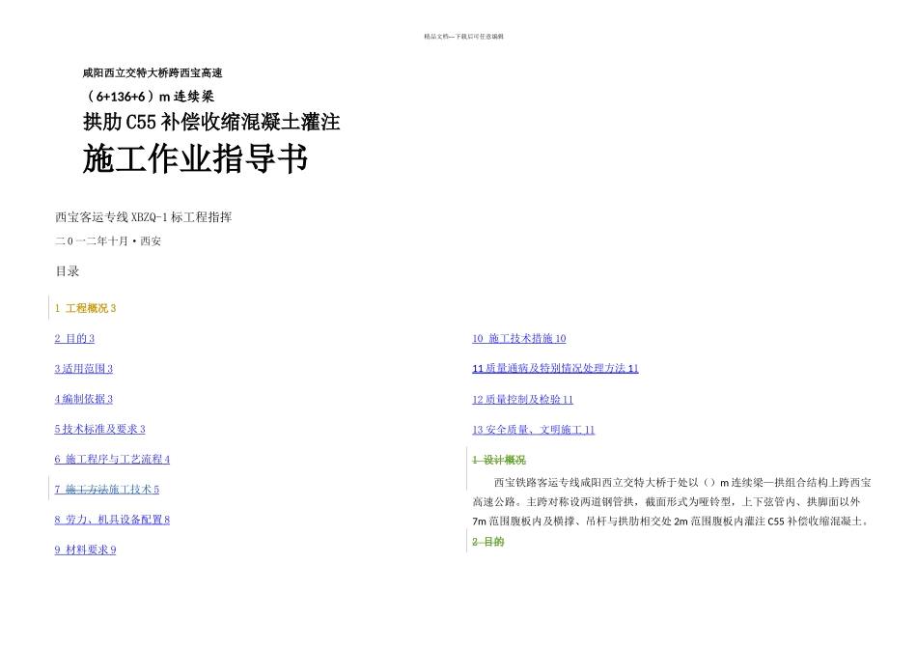
Task: Click the heading '拱肋 C55 补偿收缩混凝土灌注'
Action: tap(211, 122)
